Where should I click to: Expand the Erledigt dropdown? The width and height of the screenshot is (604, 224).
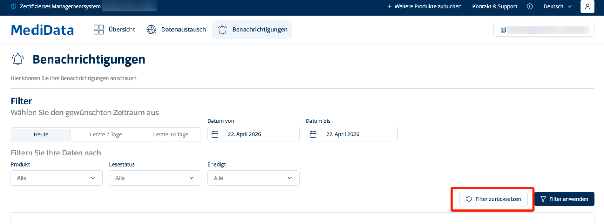[x=253, y=178]
